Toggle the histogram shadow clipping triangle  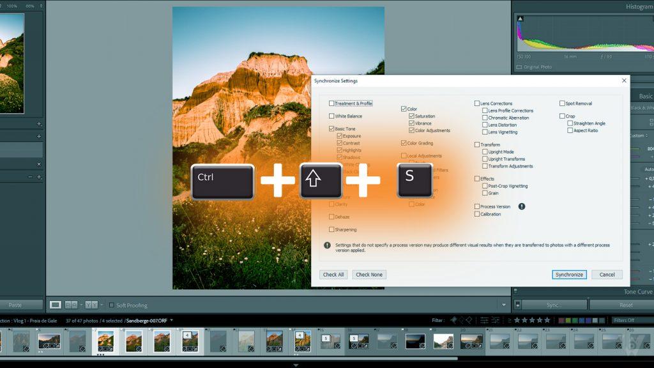coord(520,19)
